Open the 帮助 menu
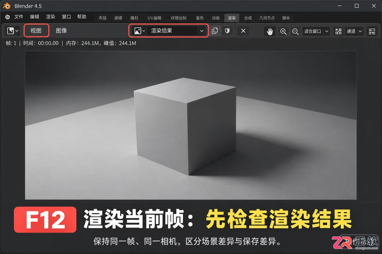 tap(82, 17)
